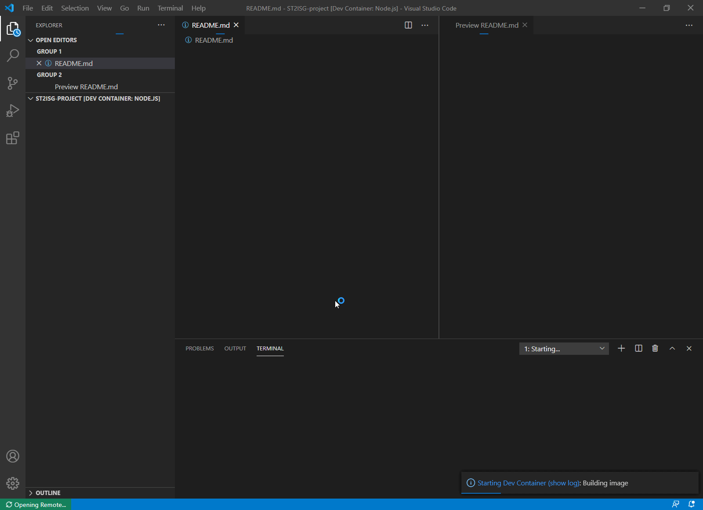The image size is (703, 510).
Task: Select README.md under Group 1
Action: click(100, 63)
